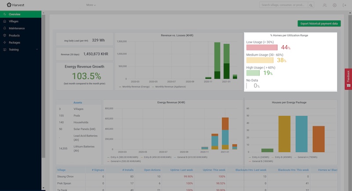Click the Villages house icon in sidebar
This screenshot has height=191, width=352.
[x=4, y=21]
